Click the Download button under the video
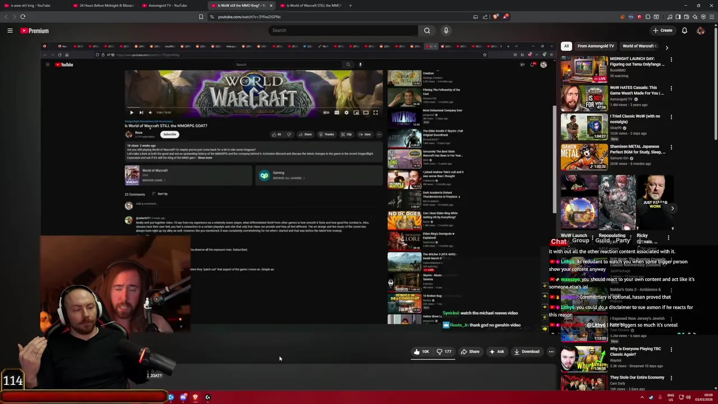This screenshot has height=404, width=718. click(x=527, y=352)
